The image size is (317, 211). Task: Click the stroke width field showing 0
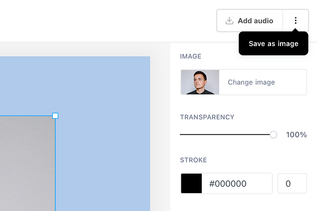pyautogui.click(x=292, y=184)
